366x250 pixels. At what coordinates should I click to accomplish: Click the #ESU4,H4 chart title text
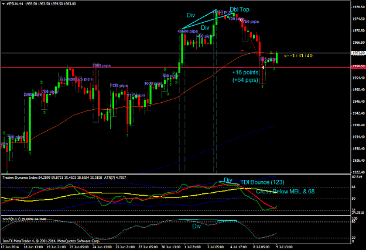[41, 4]
